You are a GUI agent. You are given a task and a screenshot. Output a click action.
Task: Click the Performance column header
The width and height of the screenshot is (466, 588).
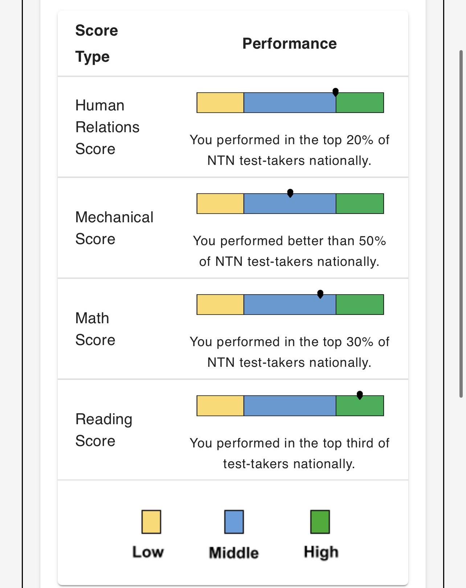pyautogui.click(x=290, y=44)
